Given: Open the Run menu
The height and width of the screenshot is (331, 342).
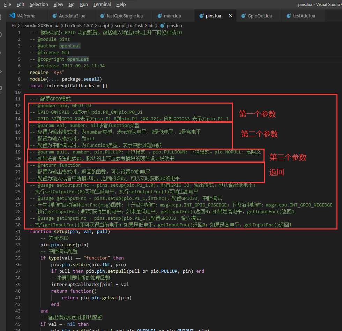Looking at the screenshot, I should (84, 5).
